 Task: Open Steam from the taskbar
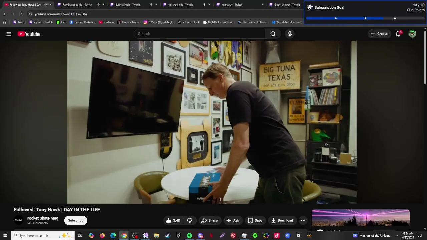click(x=167, y=236)
